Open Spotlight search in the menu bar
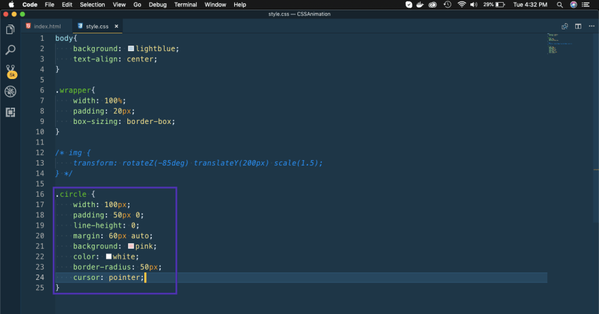Image resolution: width=599 pixels, height=314 pixels. [x=560, y=5]
